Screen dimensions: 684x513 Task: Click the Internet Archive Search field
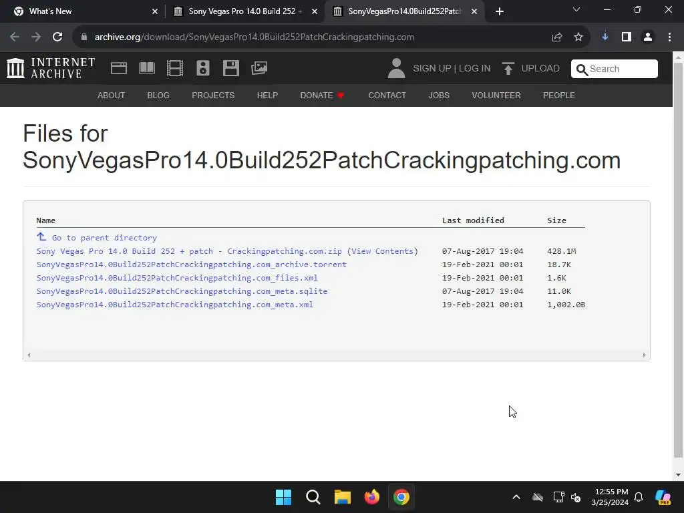[x=615, y=69]
